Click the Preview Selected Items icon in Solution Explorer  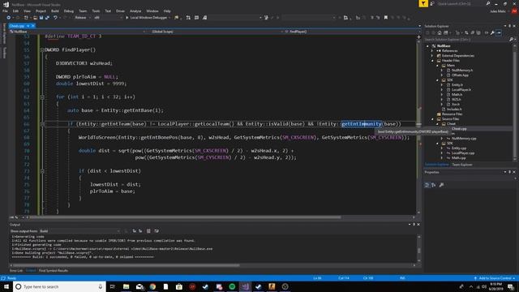tap(500, 32)
